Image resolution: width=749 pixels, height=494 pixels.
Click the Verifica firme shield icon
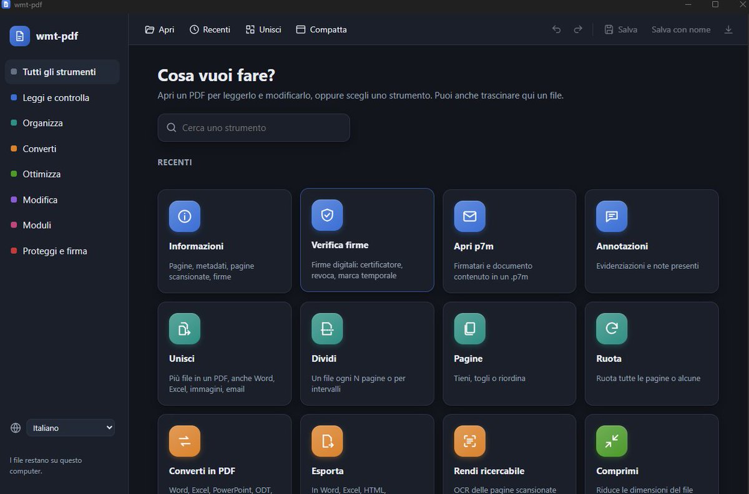pos(327,215)
